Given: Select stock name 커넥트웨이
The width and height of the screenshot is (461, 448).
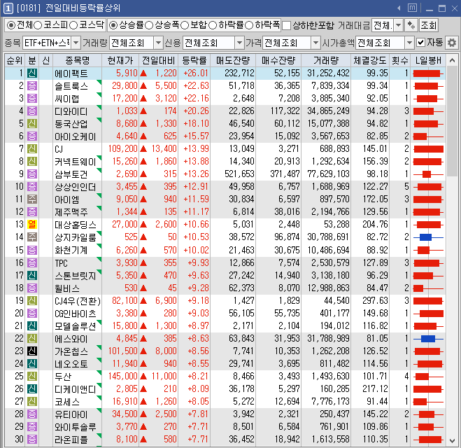Looking at the screenshot, I should click(x=76, y=162).
